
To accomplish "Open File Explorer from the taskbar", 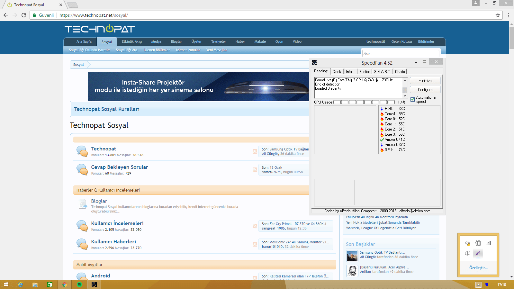I will (35, 284).
